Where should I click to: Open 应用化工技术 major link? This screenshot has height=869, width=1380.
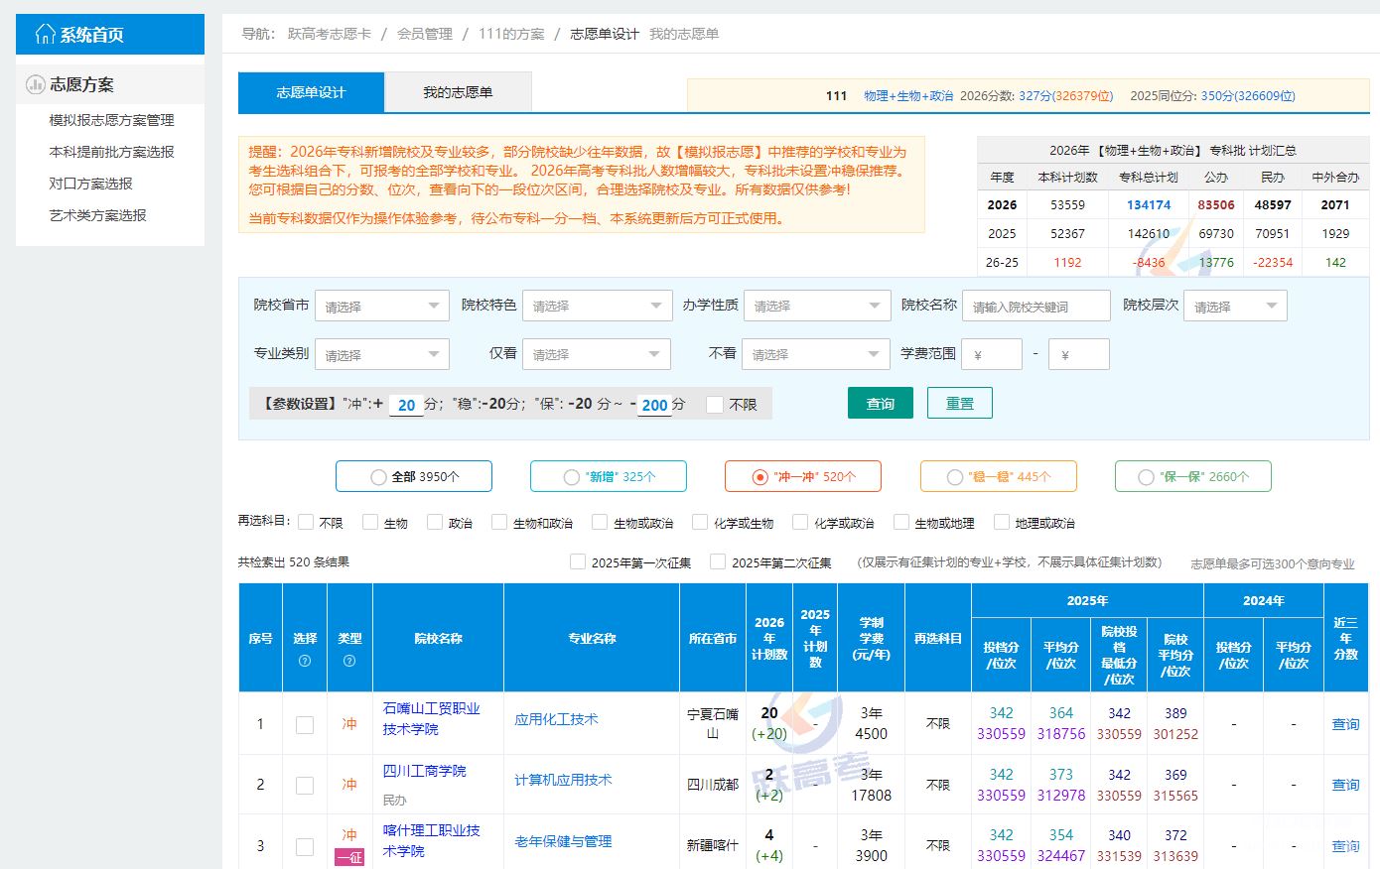(x=556, y=719)
